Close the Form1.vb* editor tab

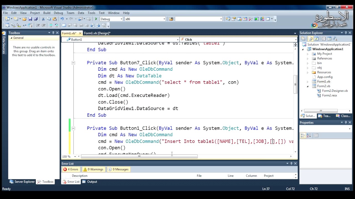click(x=80, y=33)
